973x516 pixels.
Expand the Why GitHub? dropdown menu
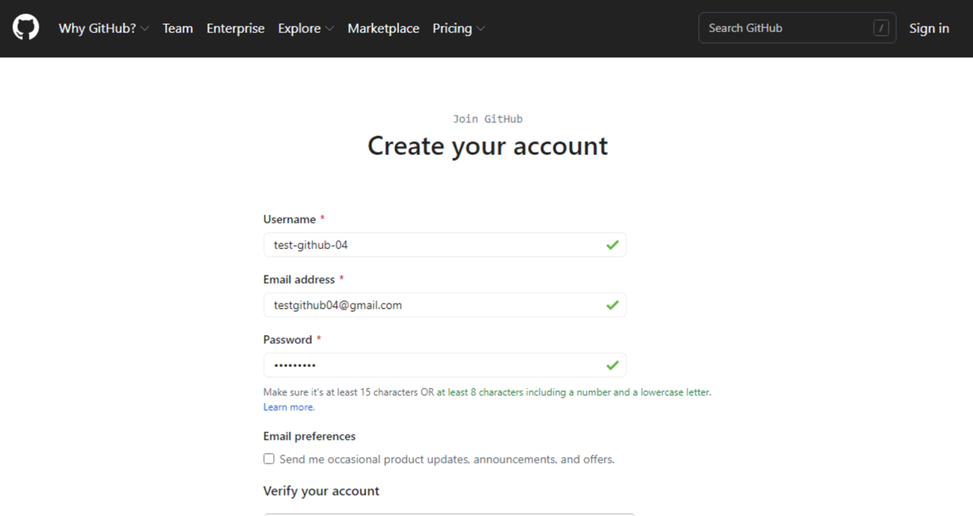(x=104, y=28)
